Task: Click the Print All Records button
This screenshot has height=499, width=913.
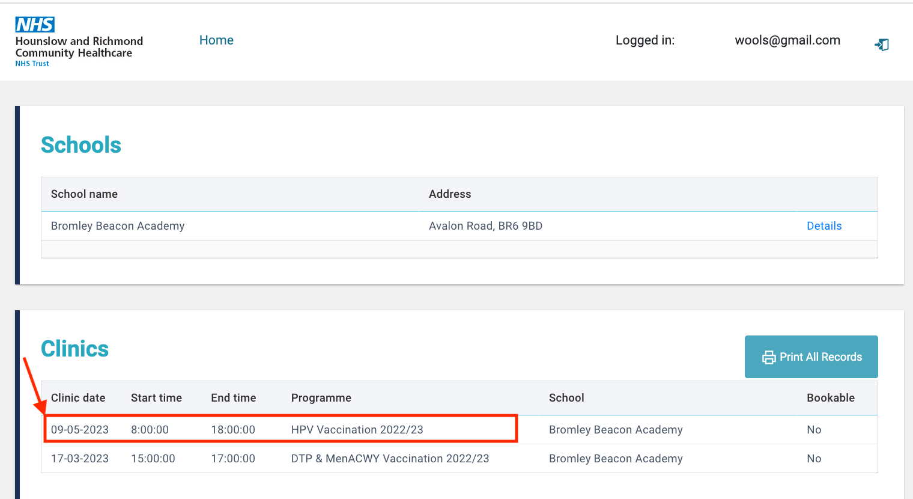Action: coord(811,357)
